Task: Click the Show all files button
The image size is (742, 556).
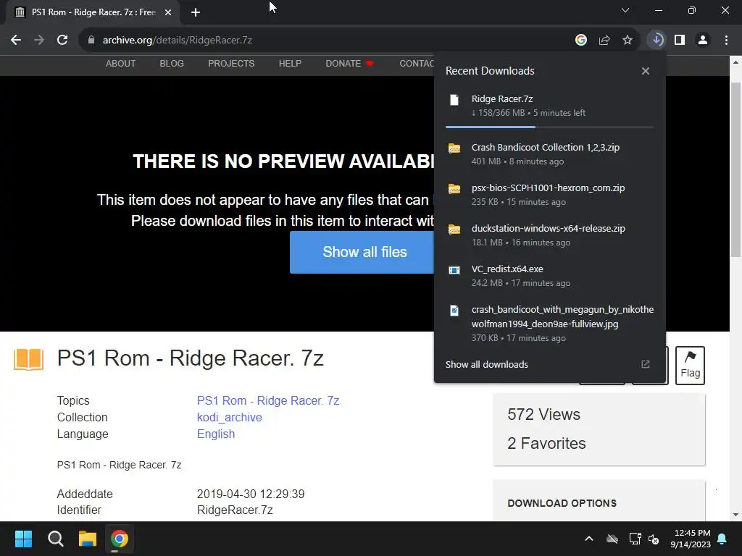Action: coord(362,252)
